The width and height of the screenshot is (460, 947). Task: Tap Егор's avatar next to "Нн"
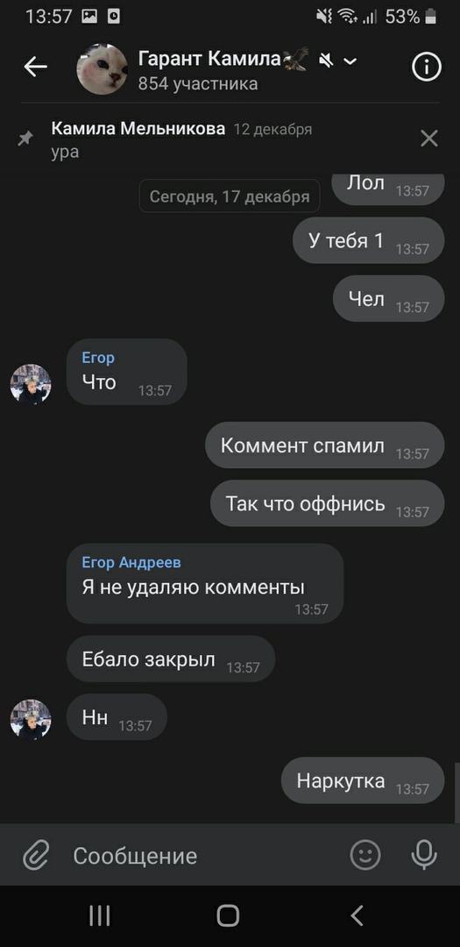click(31, 720)
